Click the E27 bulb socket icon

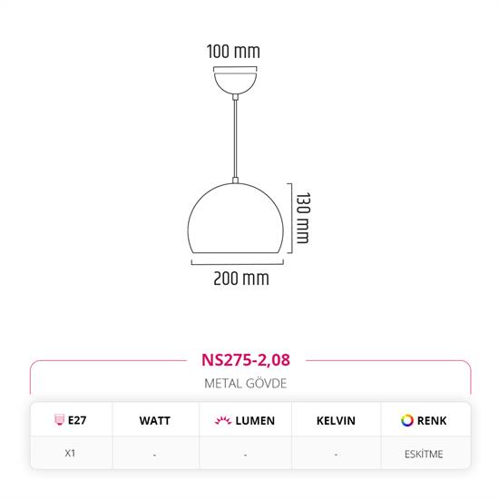point(59,420)
